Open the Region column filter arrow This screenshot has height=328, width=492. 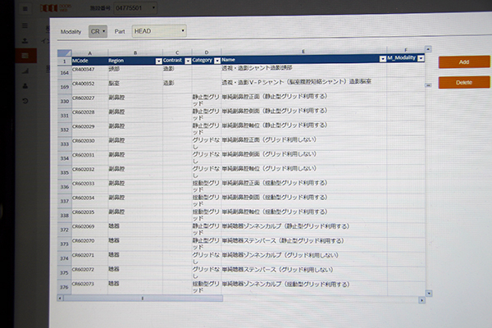tap(157, 61)
